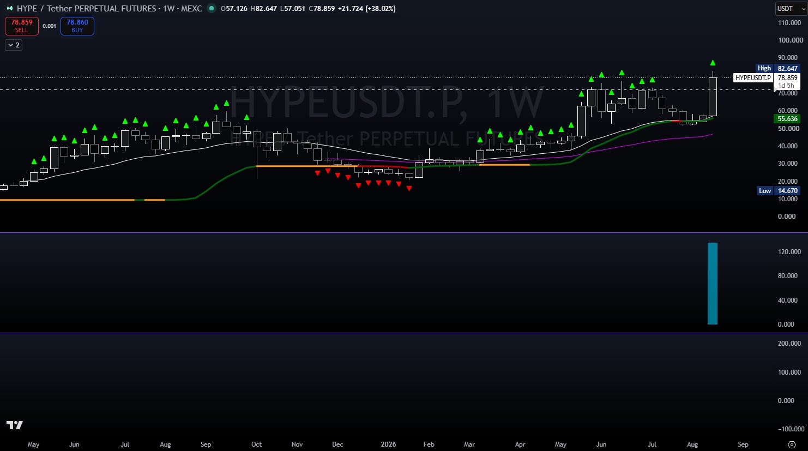
Task: Click the High label on the price scale
Action: click(764, 69)
